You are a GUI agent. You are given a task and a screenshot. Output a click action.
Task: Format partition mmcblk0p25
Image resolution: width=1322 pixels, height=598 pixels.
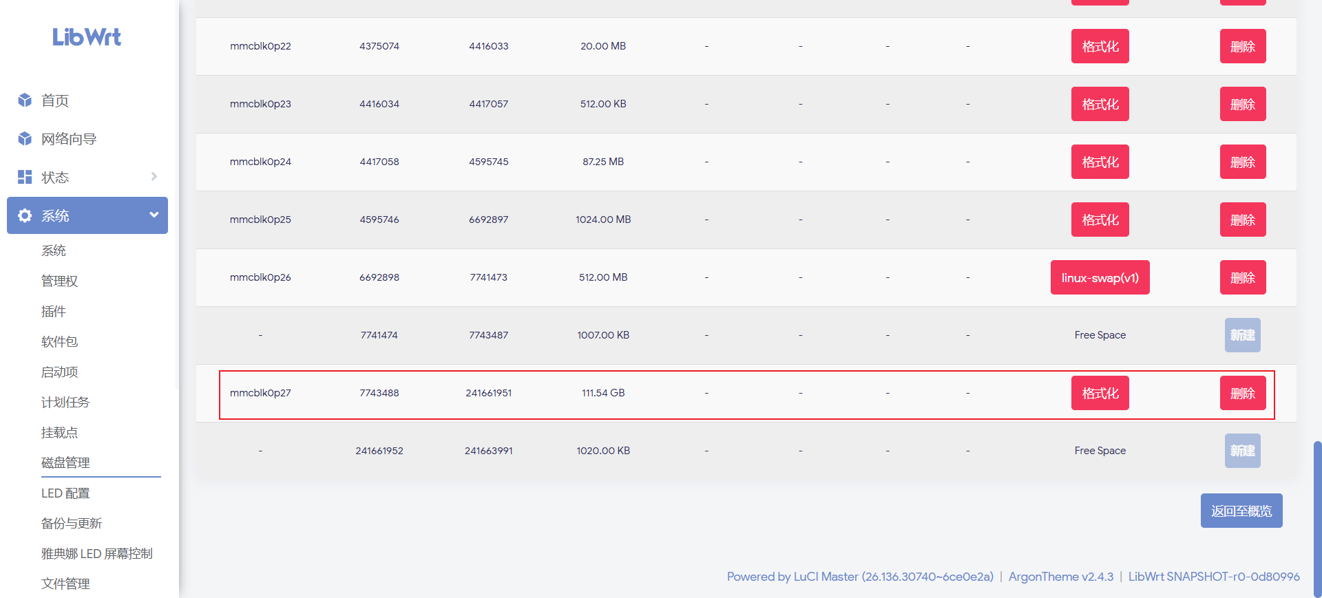point(1100,220)
